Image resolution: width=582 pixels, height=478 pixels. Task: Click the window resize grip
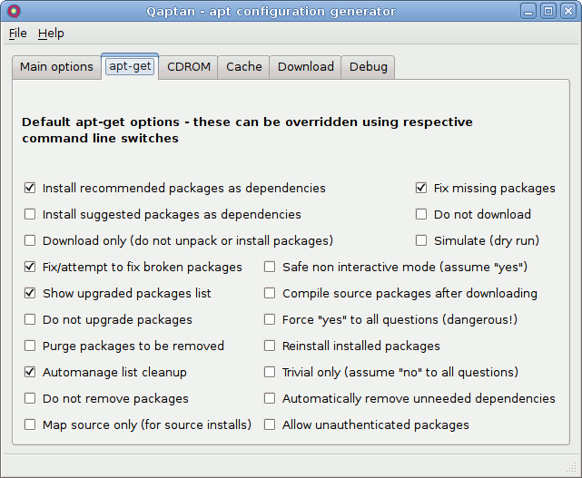click(x=572, y=468)
